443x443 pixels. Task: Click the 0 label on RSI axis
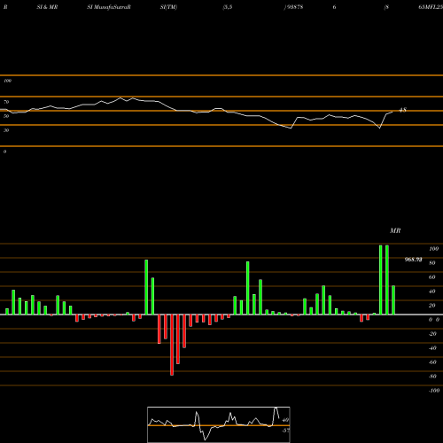point(4,152)
